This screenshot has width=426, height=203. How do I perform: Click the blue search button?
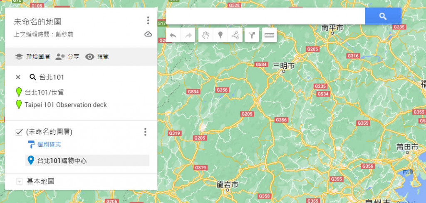383,16
